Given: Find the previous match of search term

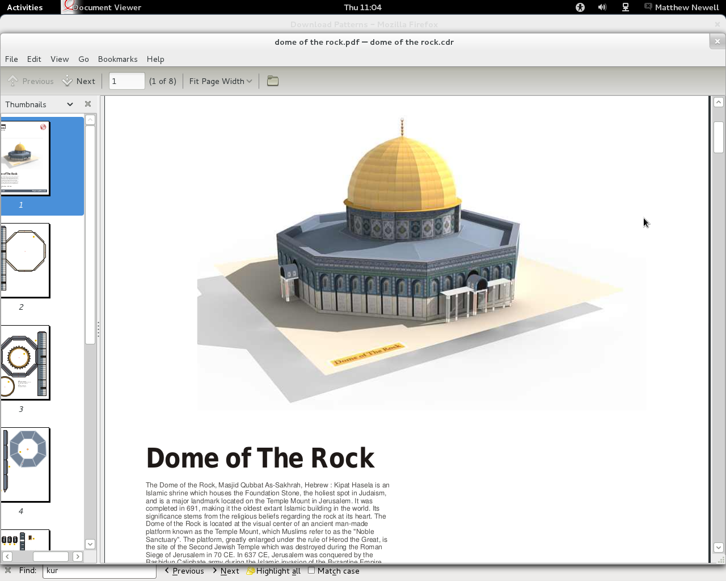Looking at the screenshot, I should 184,571.
